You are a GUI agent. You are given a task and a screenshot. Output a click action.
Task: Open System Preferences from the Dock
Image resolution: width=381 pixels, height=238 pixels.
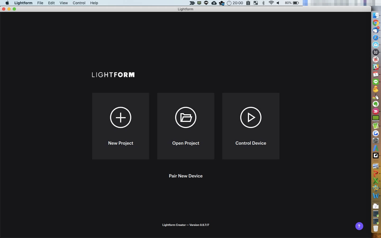(376, 141)
